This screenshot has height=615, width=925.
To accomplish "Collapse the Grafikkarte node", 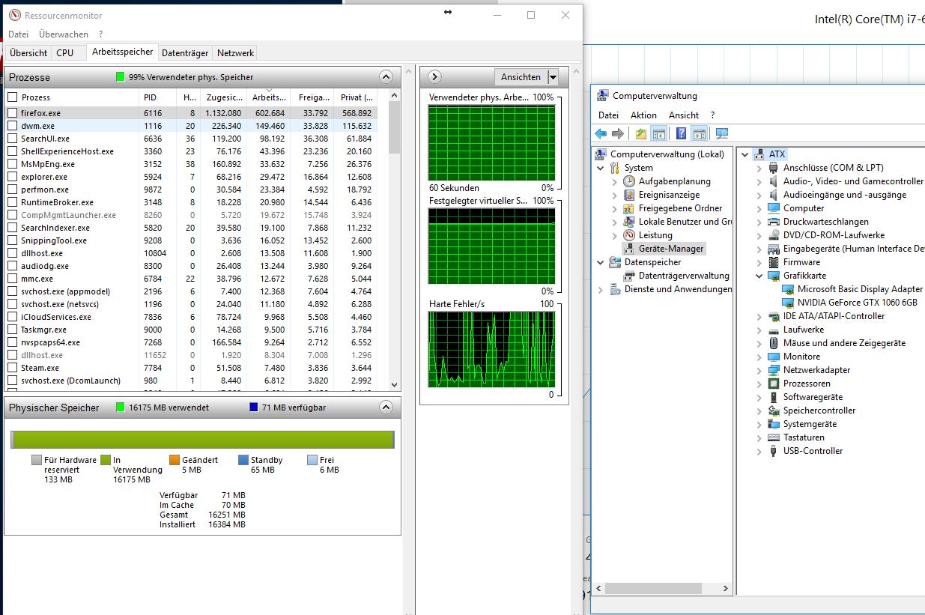I will 759,276.
